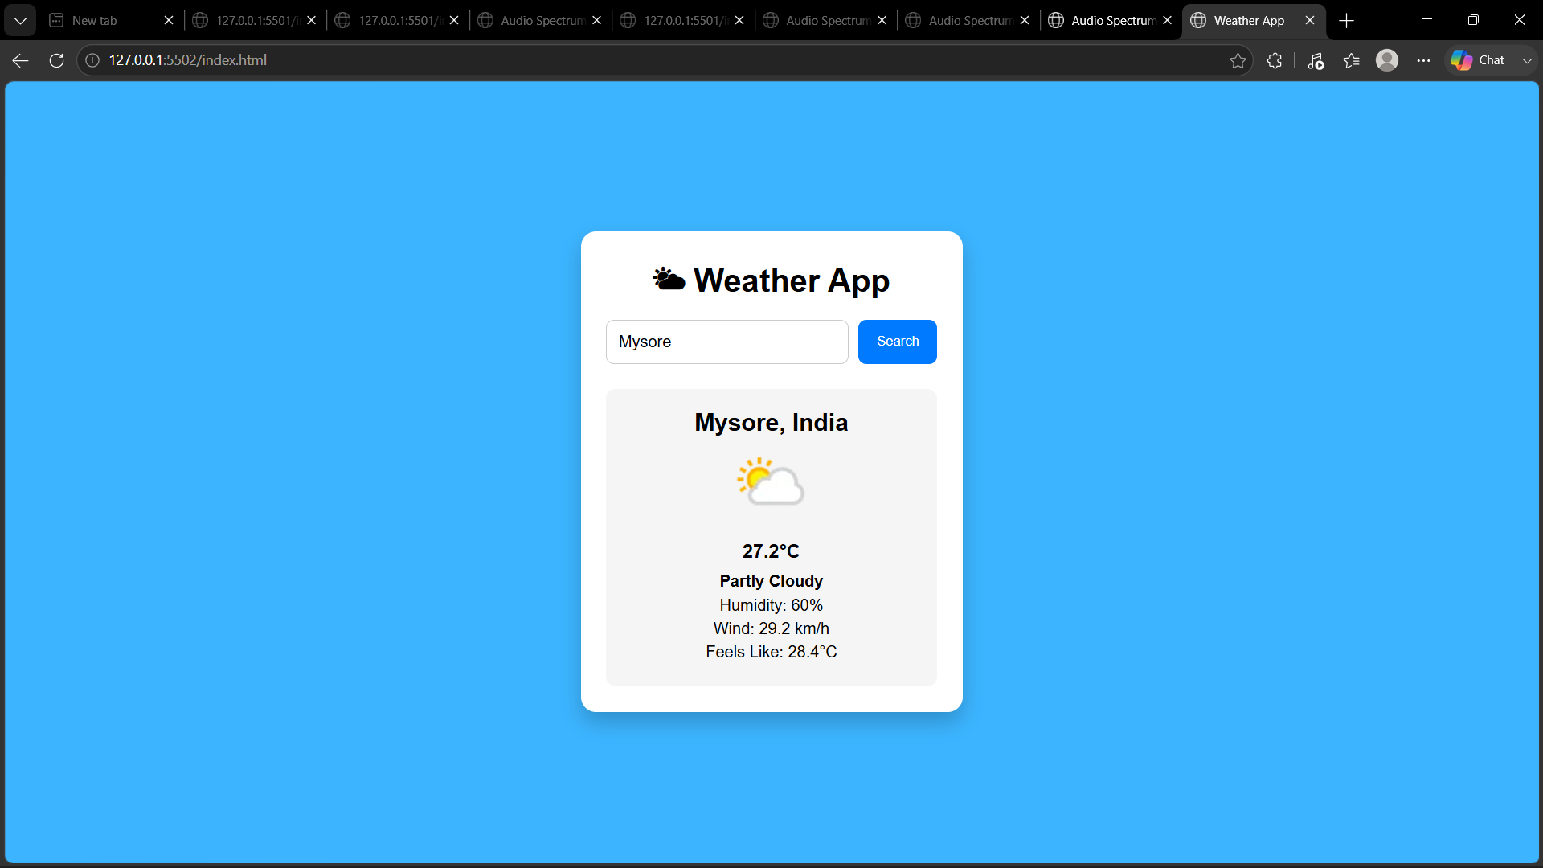Open the tab search dropdown chevron
Screen dimensions: 1543x868
(x=20, y=20)
